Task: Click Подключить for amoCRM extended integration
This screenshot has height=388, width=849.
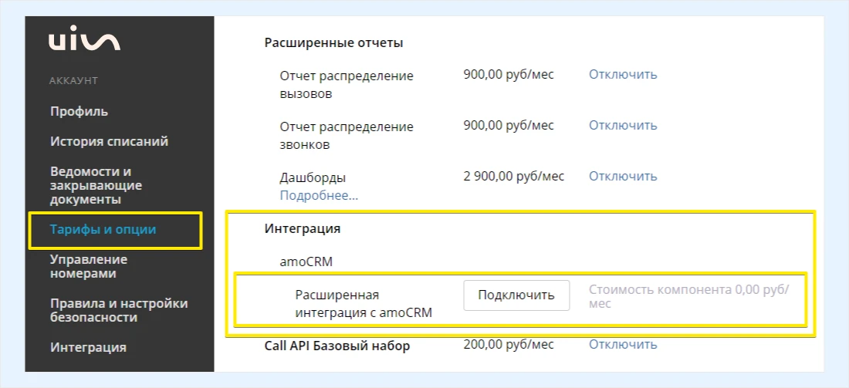Action: point(516,295)
